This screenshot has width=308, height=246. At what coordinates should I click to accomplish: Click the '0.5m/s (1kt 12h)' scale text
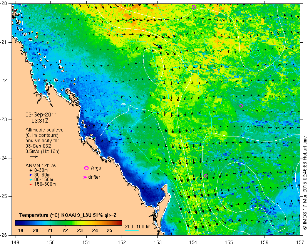42,151
